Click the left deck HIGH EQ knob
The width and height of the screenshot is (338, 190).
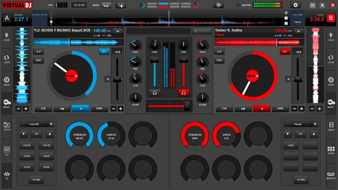(x=135, y=46)
